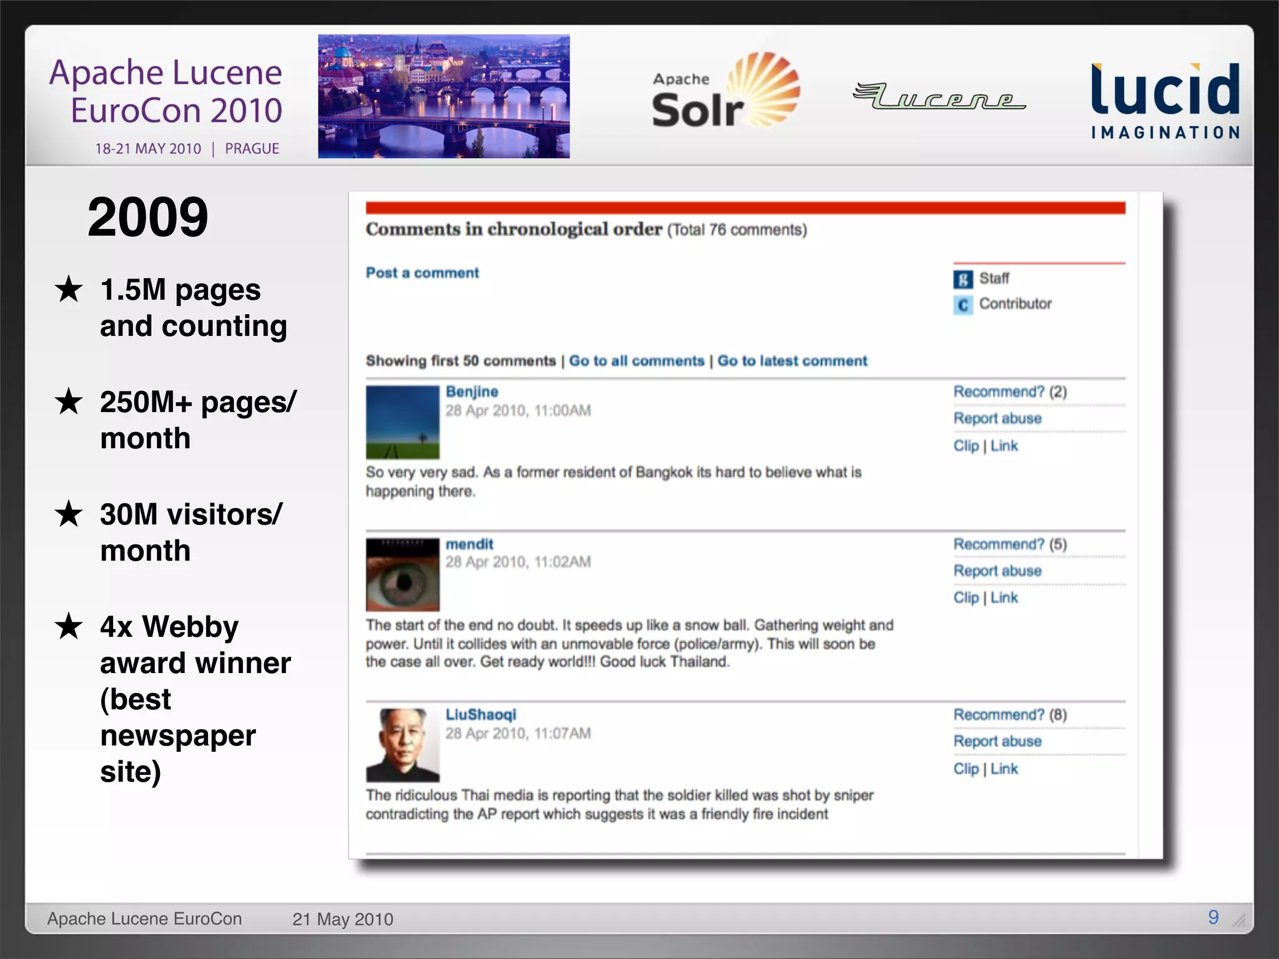Click the Staff badge icon
This screenshot has height=959, width=1279.
point(963,279)
